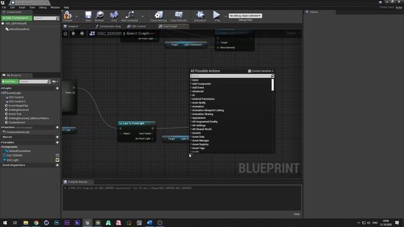Open the Debug menu
This screenshot has height=227, width=404.
tap(43, 8)
